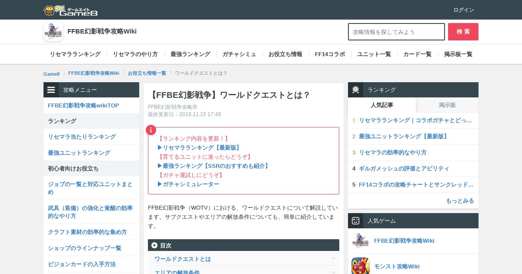Image resolution: width=522 pixels, height=274 pixels.
Task: Click the FFBE幻影戦争攻略Wiki site title
Action: coord(102,31)
